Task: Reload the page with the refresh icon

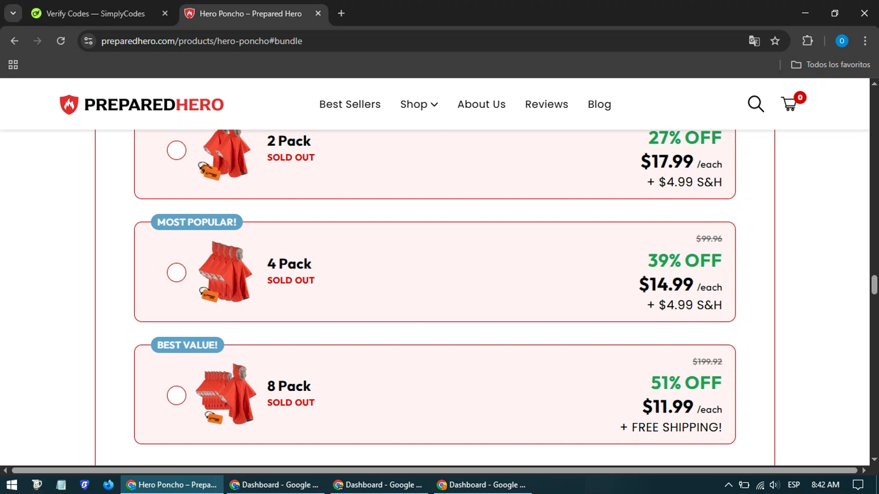Action: [x=61, y=41]
